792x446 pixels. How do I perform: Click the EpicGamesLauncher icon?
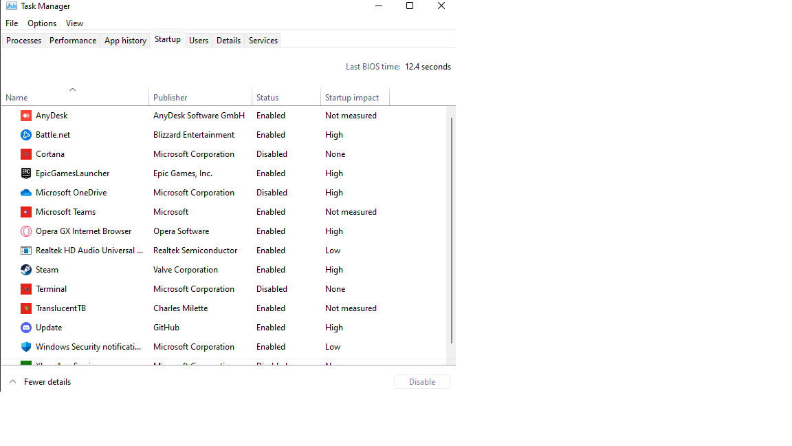pos(25,173)
